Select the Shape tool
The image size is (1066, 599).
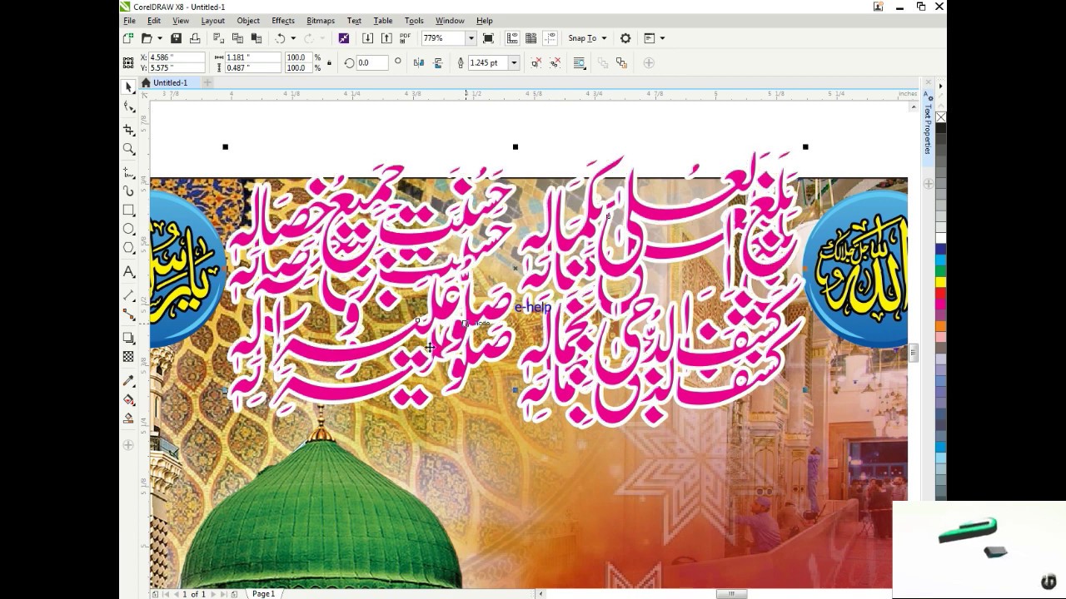tap(129, 106)
